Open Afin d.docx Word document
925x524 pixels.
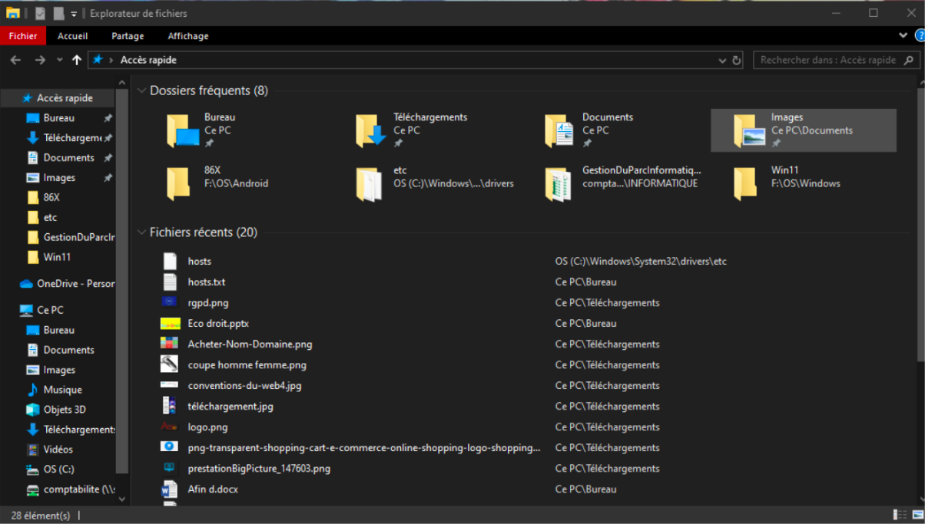(x=213, y=489)
